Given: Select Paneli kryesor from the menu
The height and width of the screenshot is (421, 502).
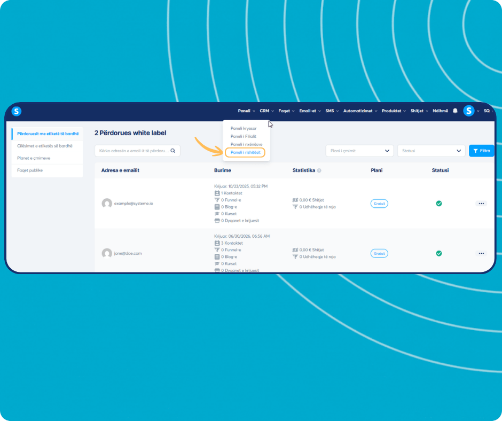Looking at the screenshot, I should pyautogui.click(x=244, y=128).
